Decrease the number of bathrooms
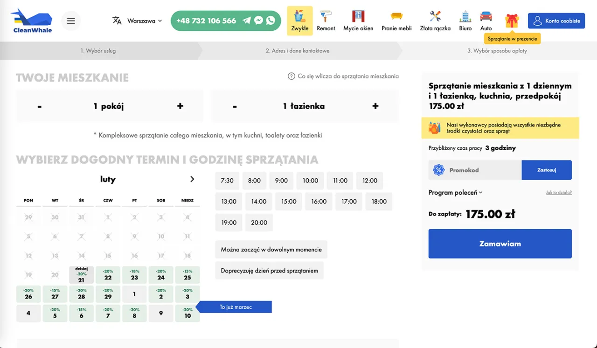 tap(235, 106)
